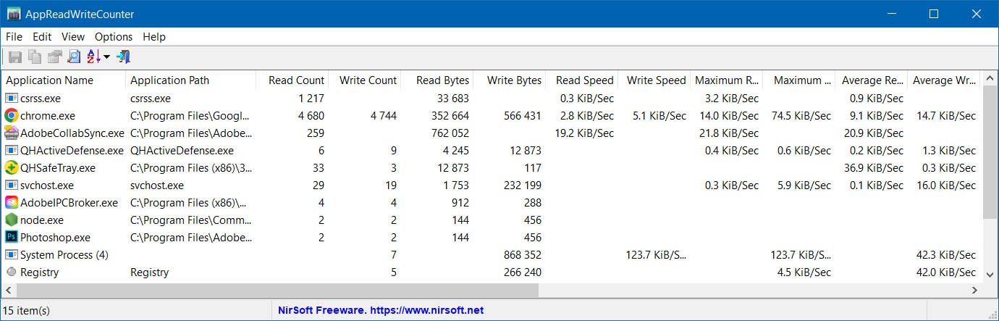Screen dimensions: 999x321
Task: Open the NirSoft website link in status bar
Action: point(381,310)
